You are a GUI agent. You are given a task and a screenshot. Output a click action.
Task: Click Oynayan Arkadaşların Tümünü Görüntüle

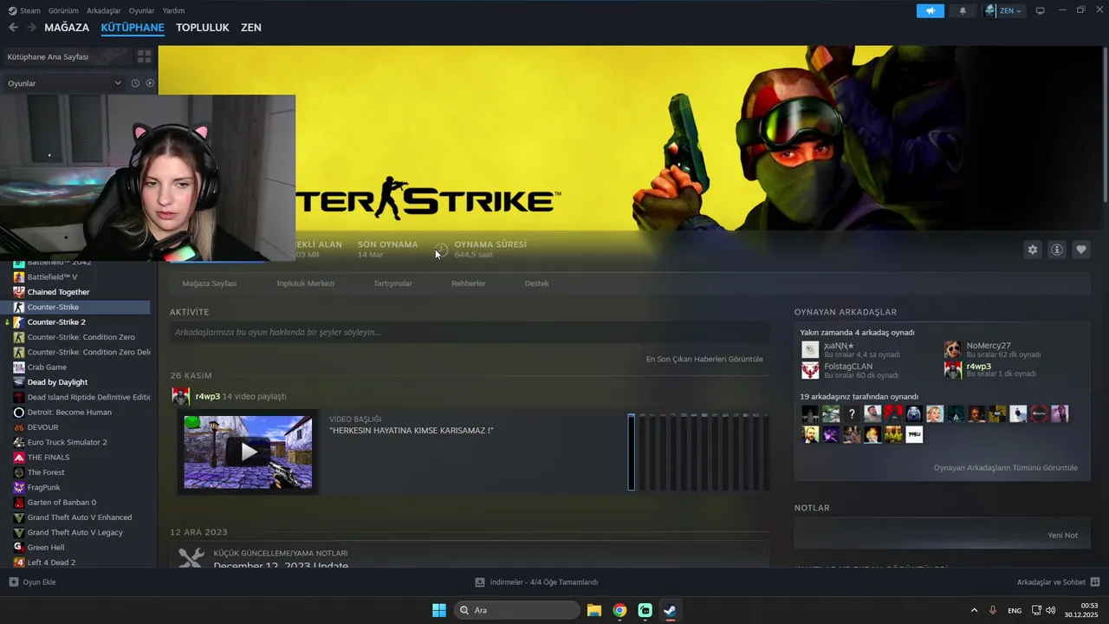point(1005,468)
